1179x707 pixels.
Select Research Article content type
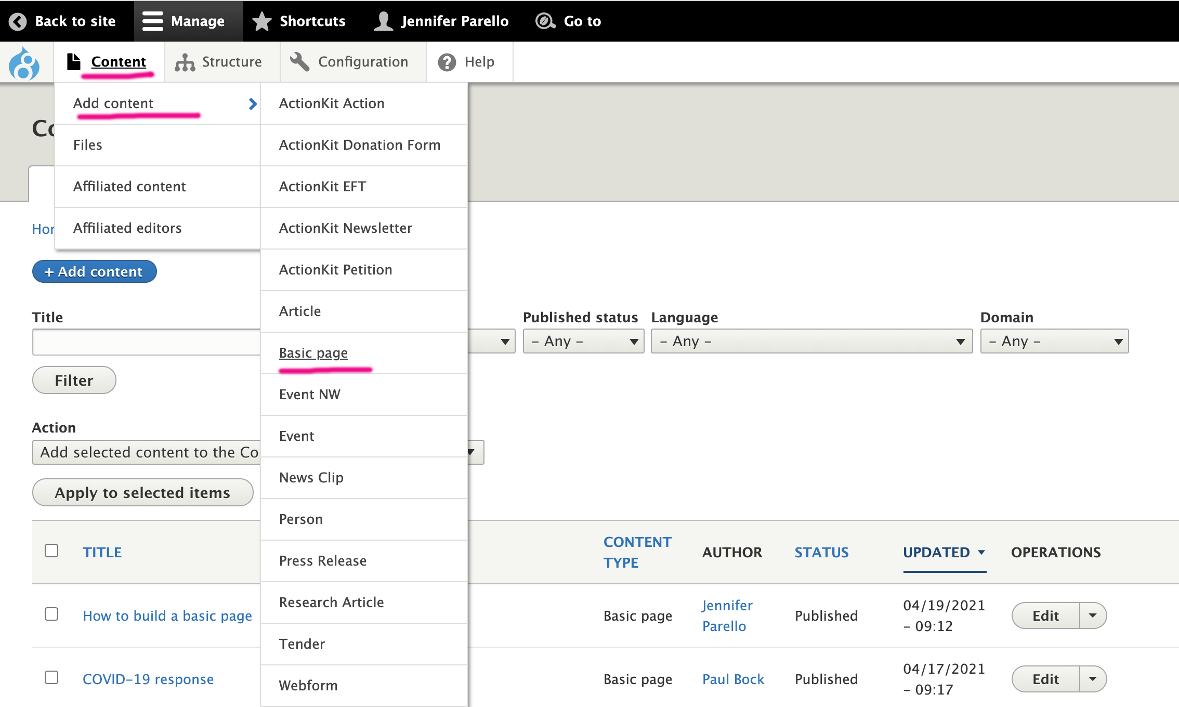pos(363,603)
